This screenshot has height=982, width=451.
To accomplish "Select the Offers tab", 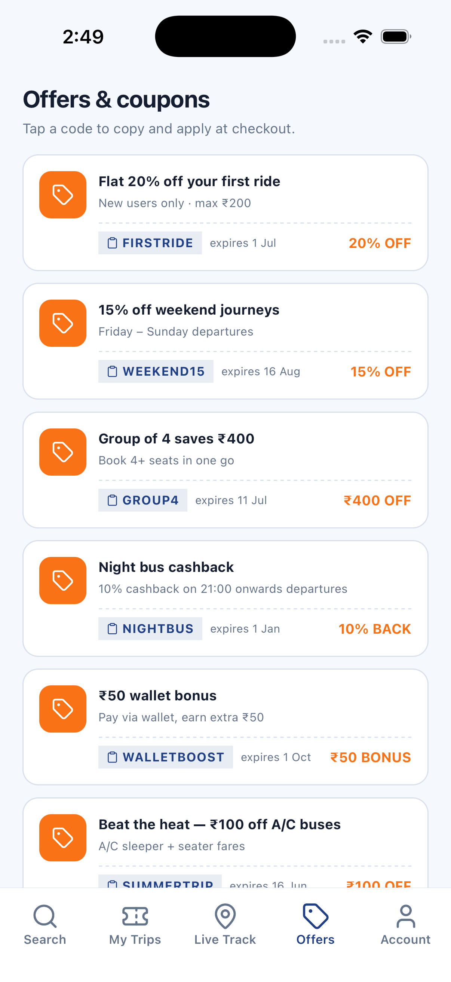I will click(316, 925).
